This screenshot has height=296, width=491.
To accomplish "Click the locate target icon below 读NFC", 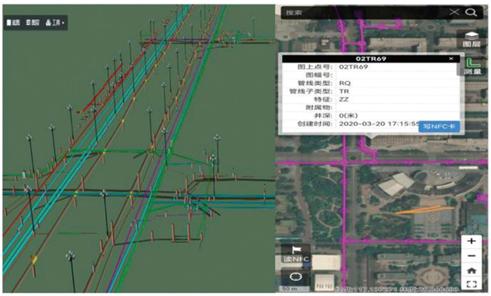I will click(296, 276).
